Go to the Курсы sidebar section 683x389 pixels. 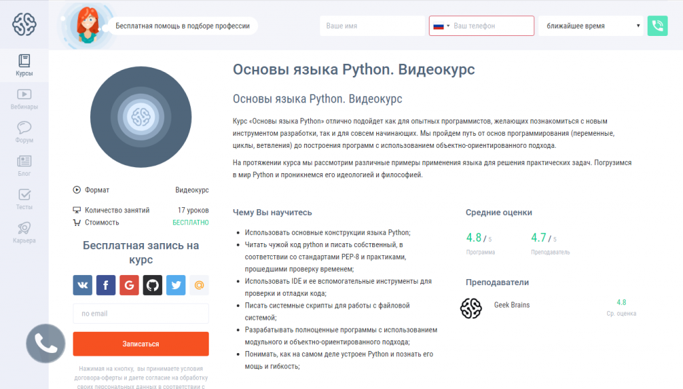pyautogui.click(x=24, y=65)
